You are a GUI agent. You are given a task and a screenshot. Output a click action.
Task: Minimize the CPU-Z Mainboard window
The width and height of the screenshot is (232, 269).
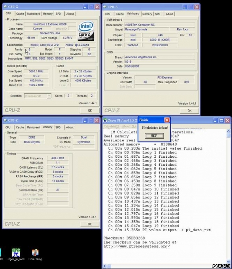click(x=185, y=7)
